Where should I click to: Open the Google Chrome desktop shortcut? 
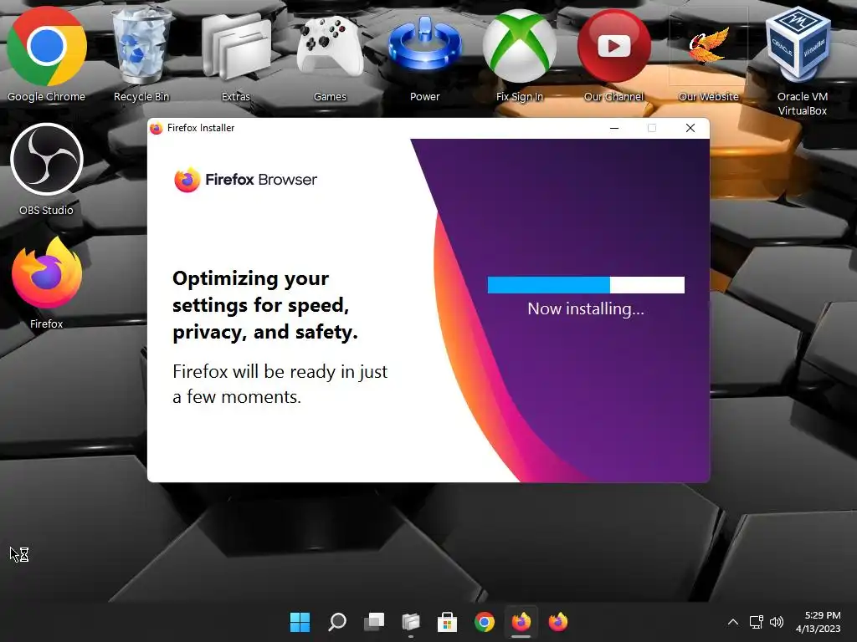tap(47, 53)
